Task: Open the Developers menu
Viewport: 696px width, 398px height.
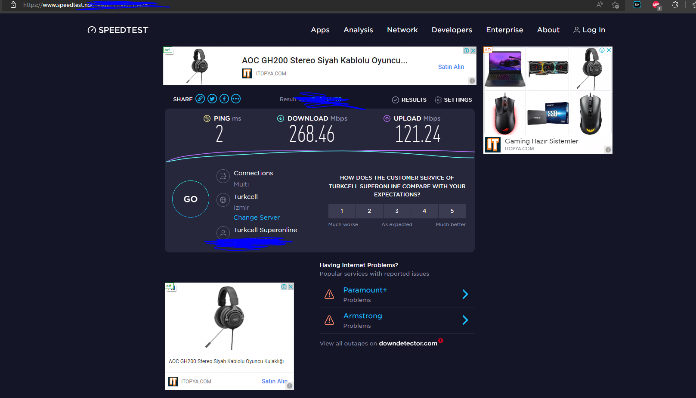Action: tap(452, 30)
